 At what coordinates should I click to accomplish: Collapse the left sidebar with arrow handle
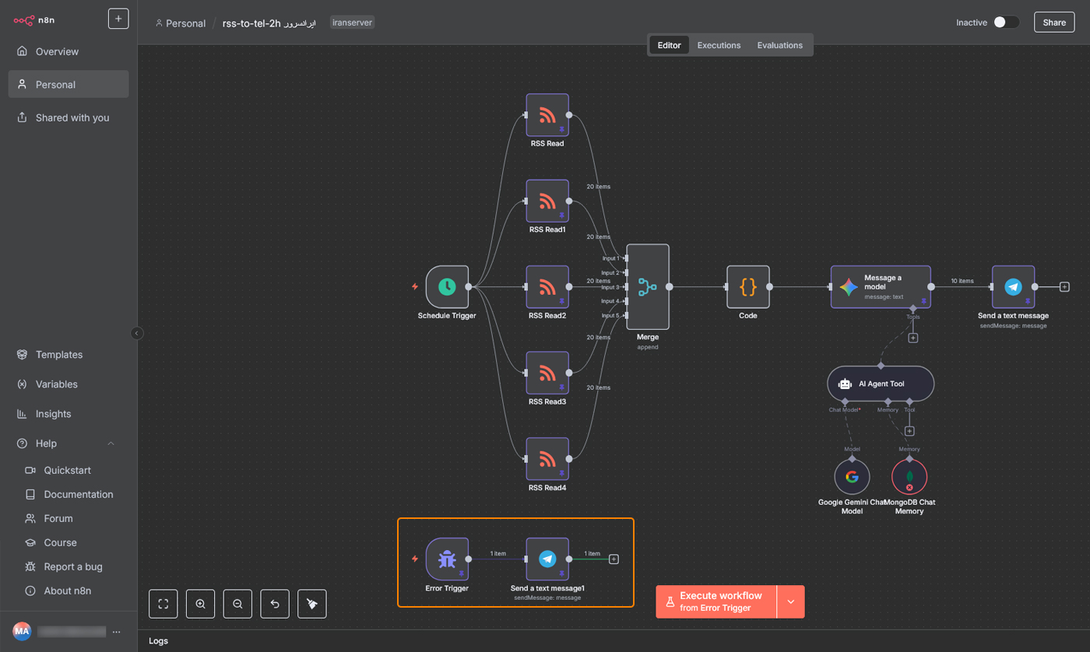coord(137,333)
